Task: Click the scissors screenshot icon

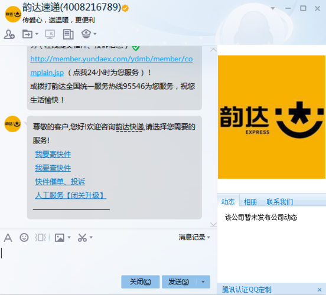Action: tap(82, 238)
